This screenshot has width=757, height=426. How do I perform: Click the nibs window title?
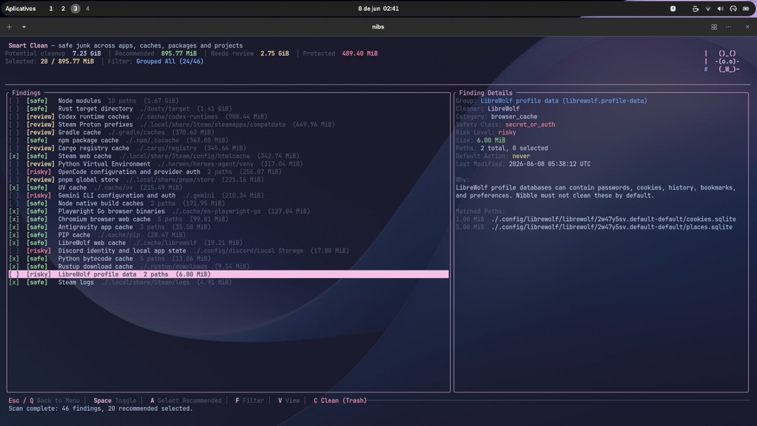coord(378,27)
